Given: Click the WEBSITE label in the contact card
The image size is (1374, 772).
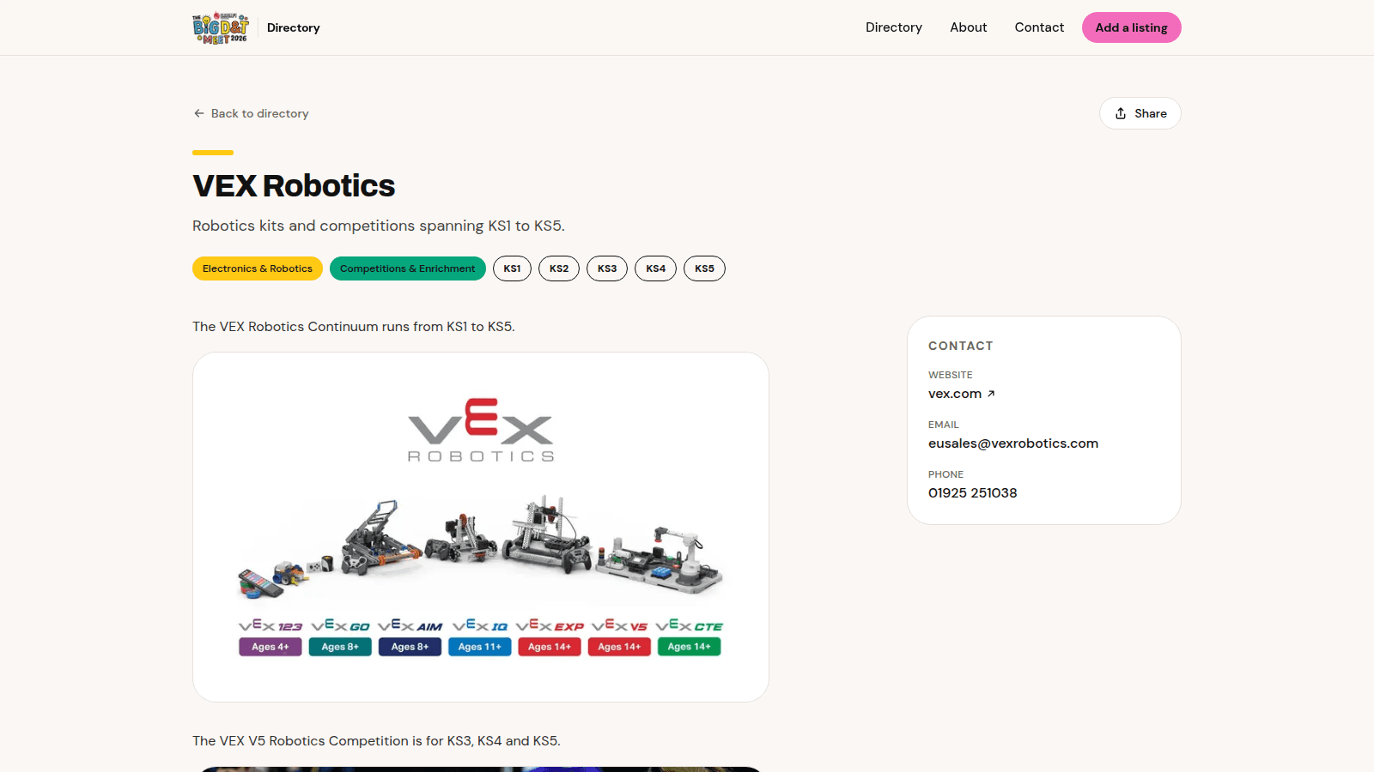Looking at the screenshot, I should click(x=951, y=375).
